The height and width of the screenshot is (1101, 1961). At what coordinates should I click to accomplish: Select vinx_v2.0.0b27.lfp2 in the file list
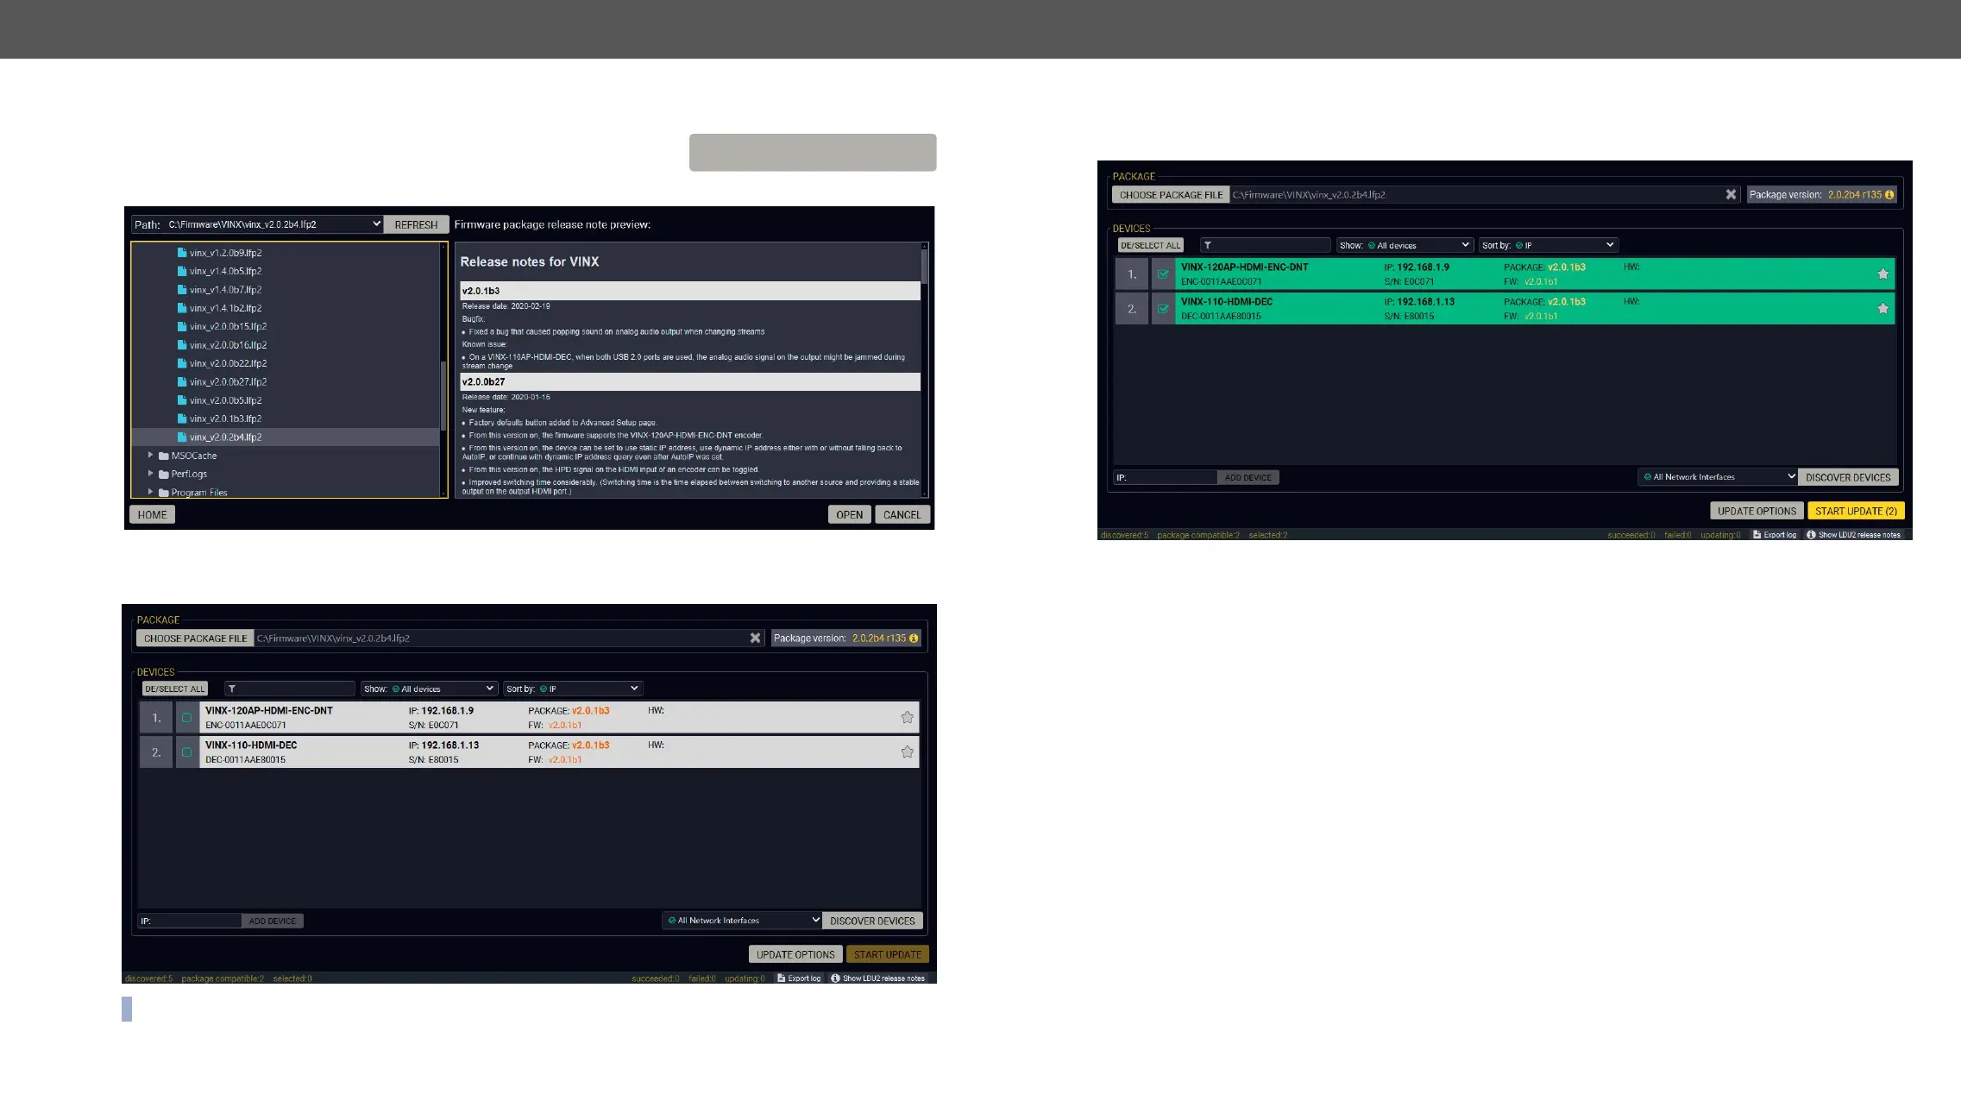click(228, 381)
